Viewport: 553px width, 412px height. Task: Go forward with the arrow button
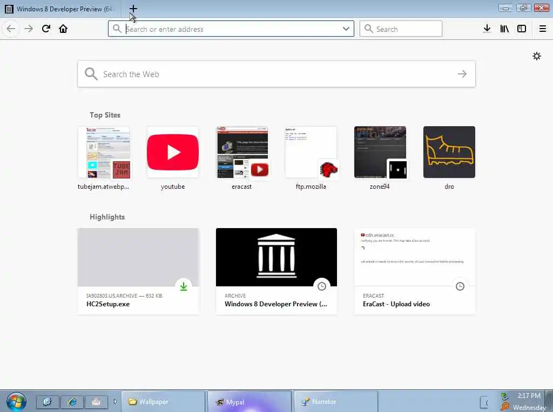[x=29, y=29]
